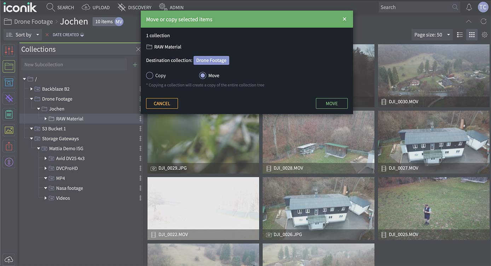Screen dimensions: 491x266
Task: Open the Admin menu
Action: click(x=171, y=7)
